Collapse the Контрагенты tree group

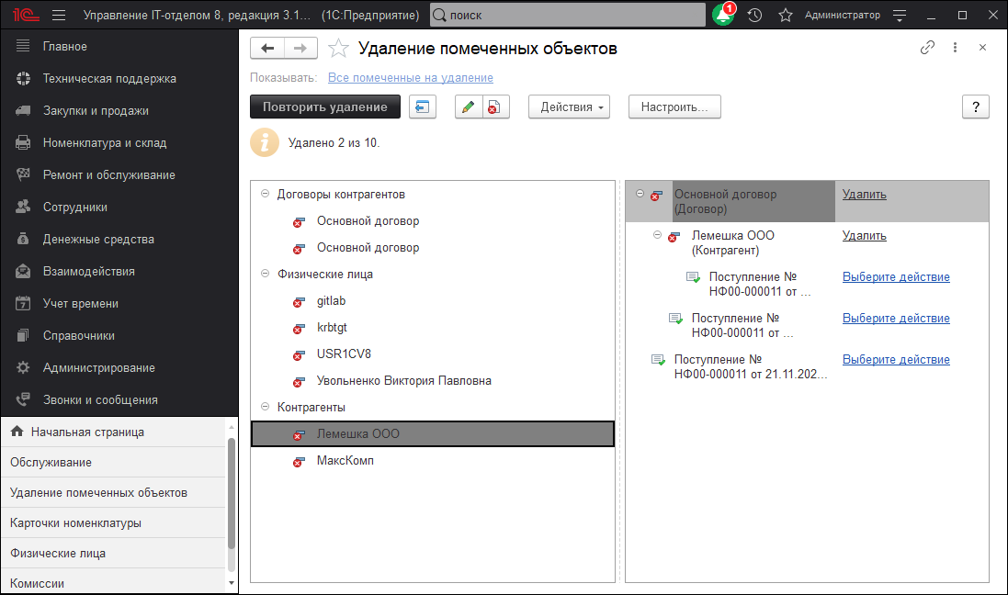pos(264,406)
